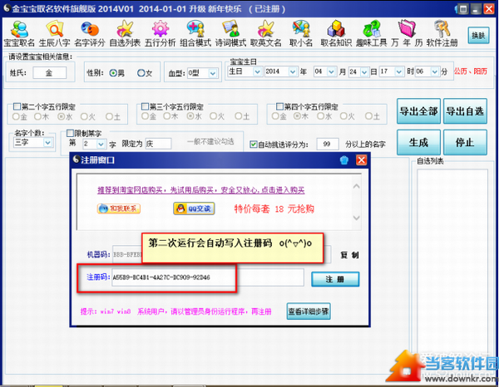The height and width of the screenshot is (387, 499).
Task: Open the 淘宝网店购买 purchase link
Action: [x=200, y=190]
